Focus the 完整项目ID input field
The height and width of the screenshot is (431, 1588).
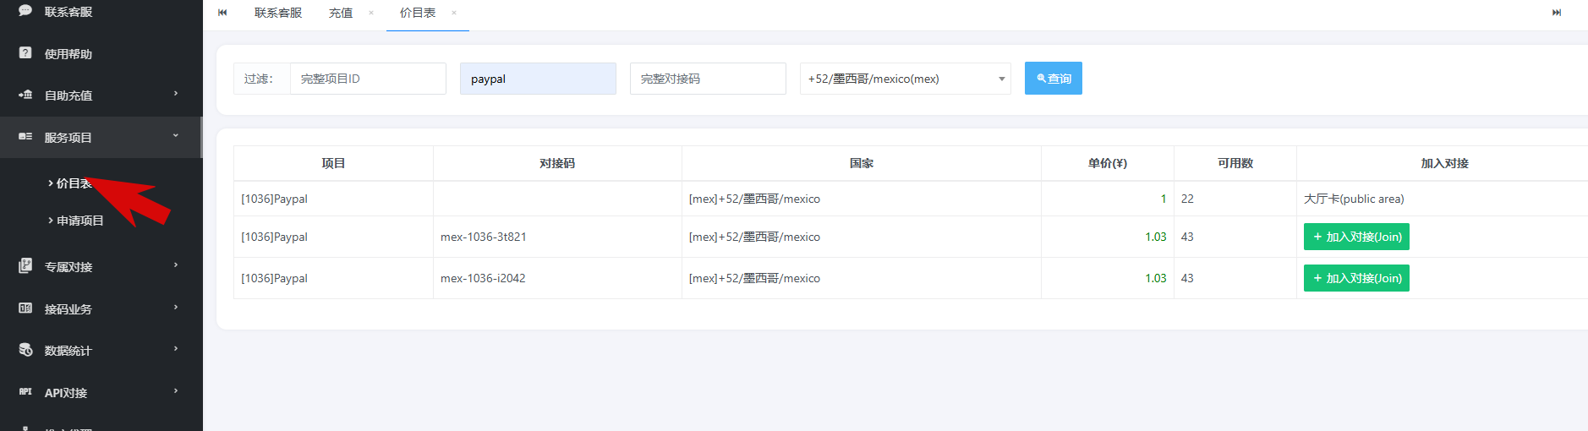point(368,79)
